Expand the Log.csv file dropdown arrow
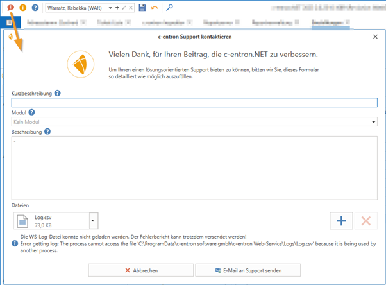Image resolution: width=386 pixels, height=285 pixels. [x=94, y=221]
